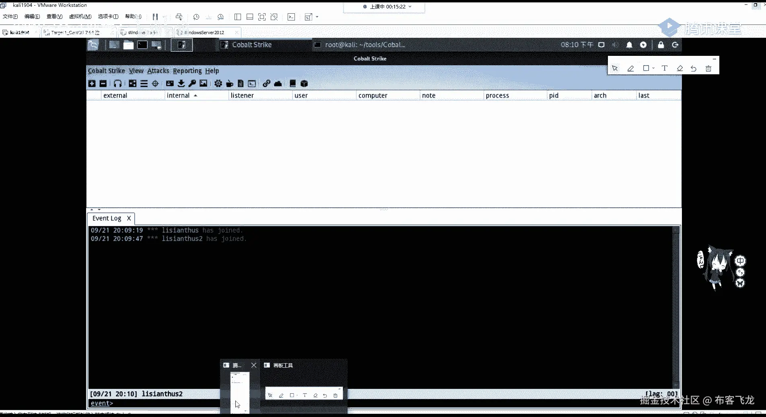Screen dimensions: 766x417
Task: Open the VMware 虚拟机(M) menu
Action: coord(80,16)
